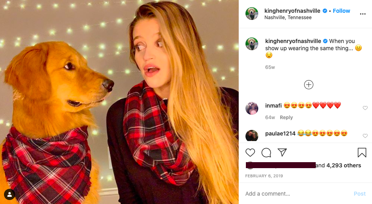Screen dimensions: 372x204
Task: Click the Post comment button
Action: 360,194
